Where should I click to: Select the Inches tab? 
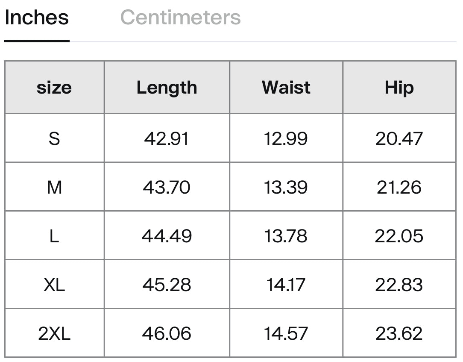pyautogui.click(x=37, y=18)
